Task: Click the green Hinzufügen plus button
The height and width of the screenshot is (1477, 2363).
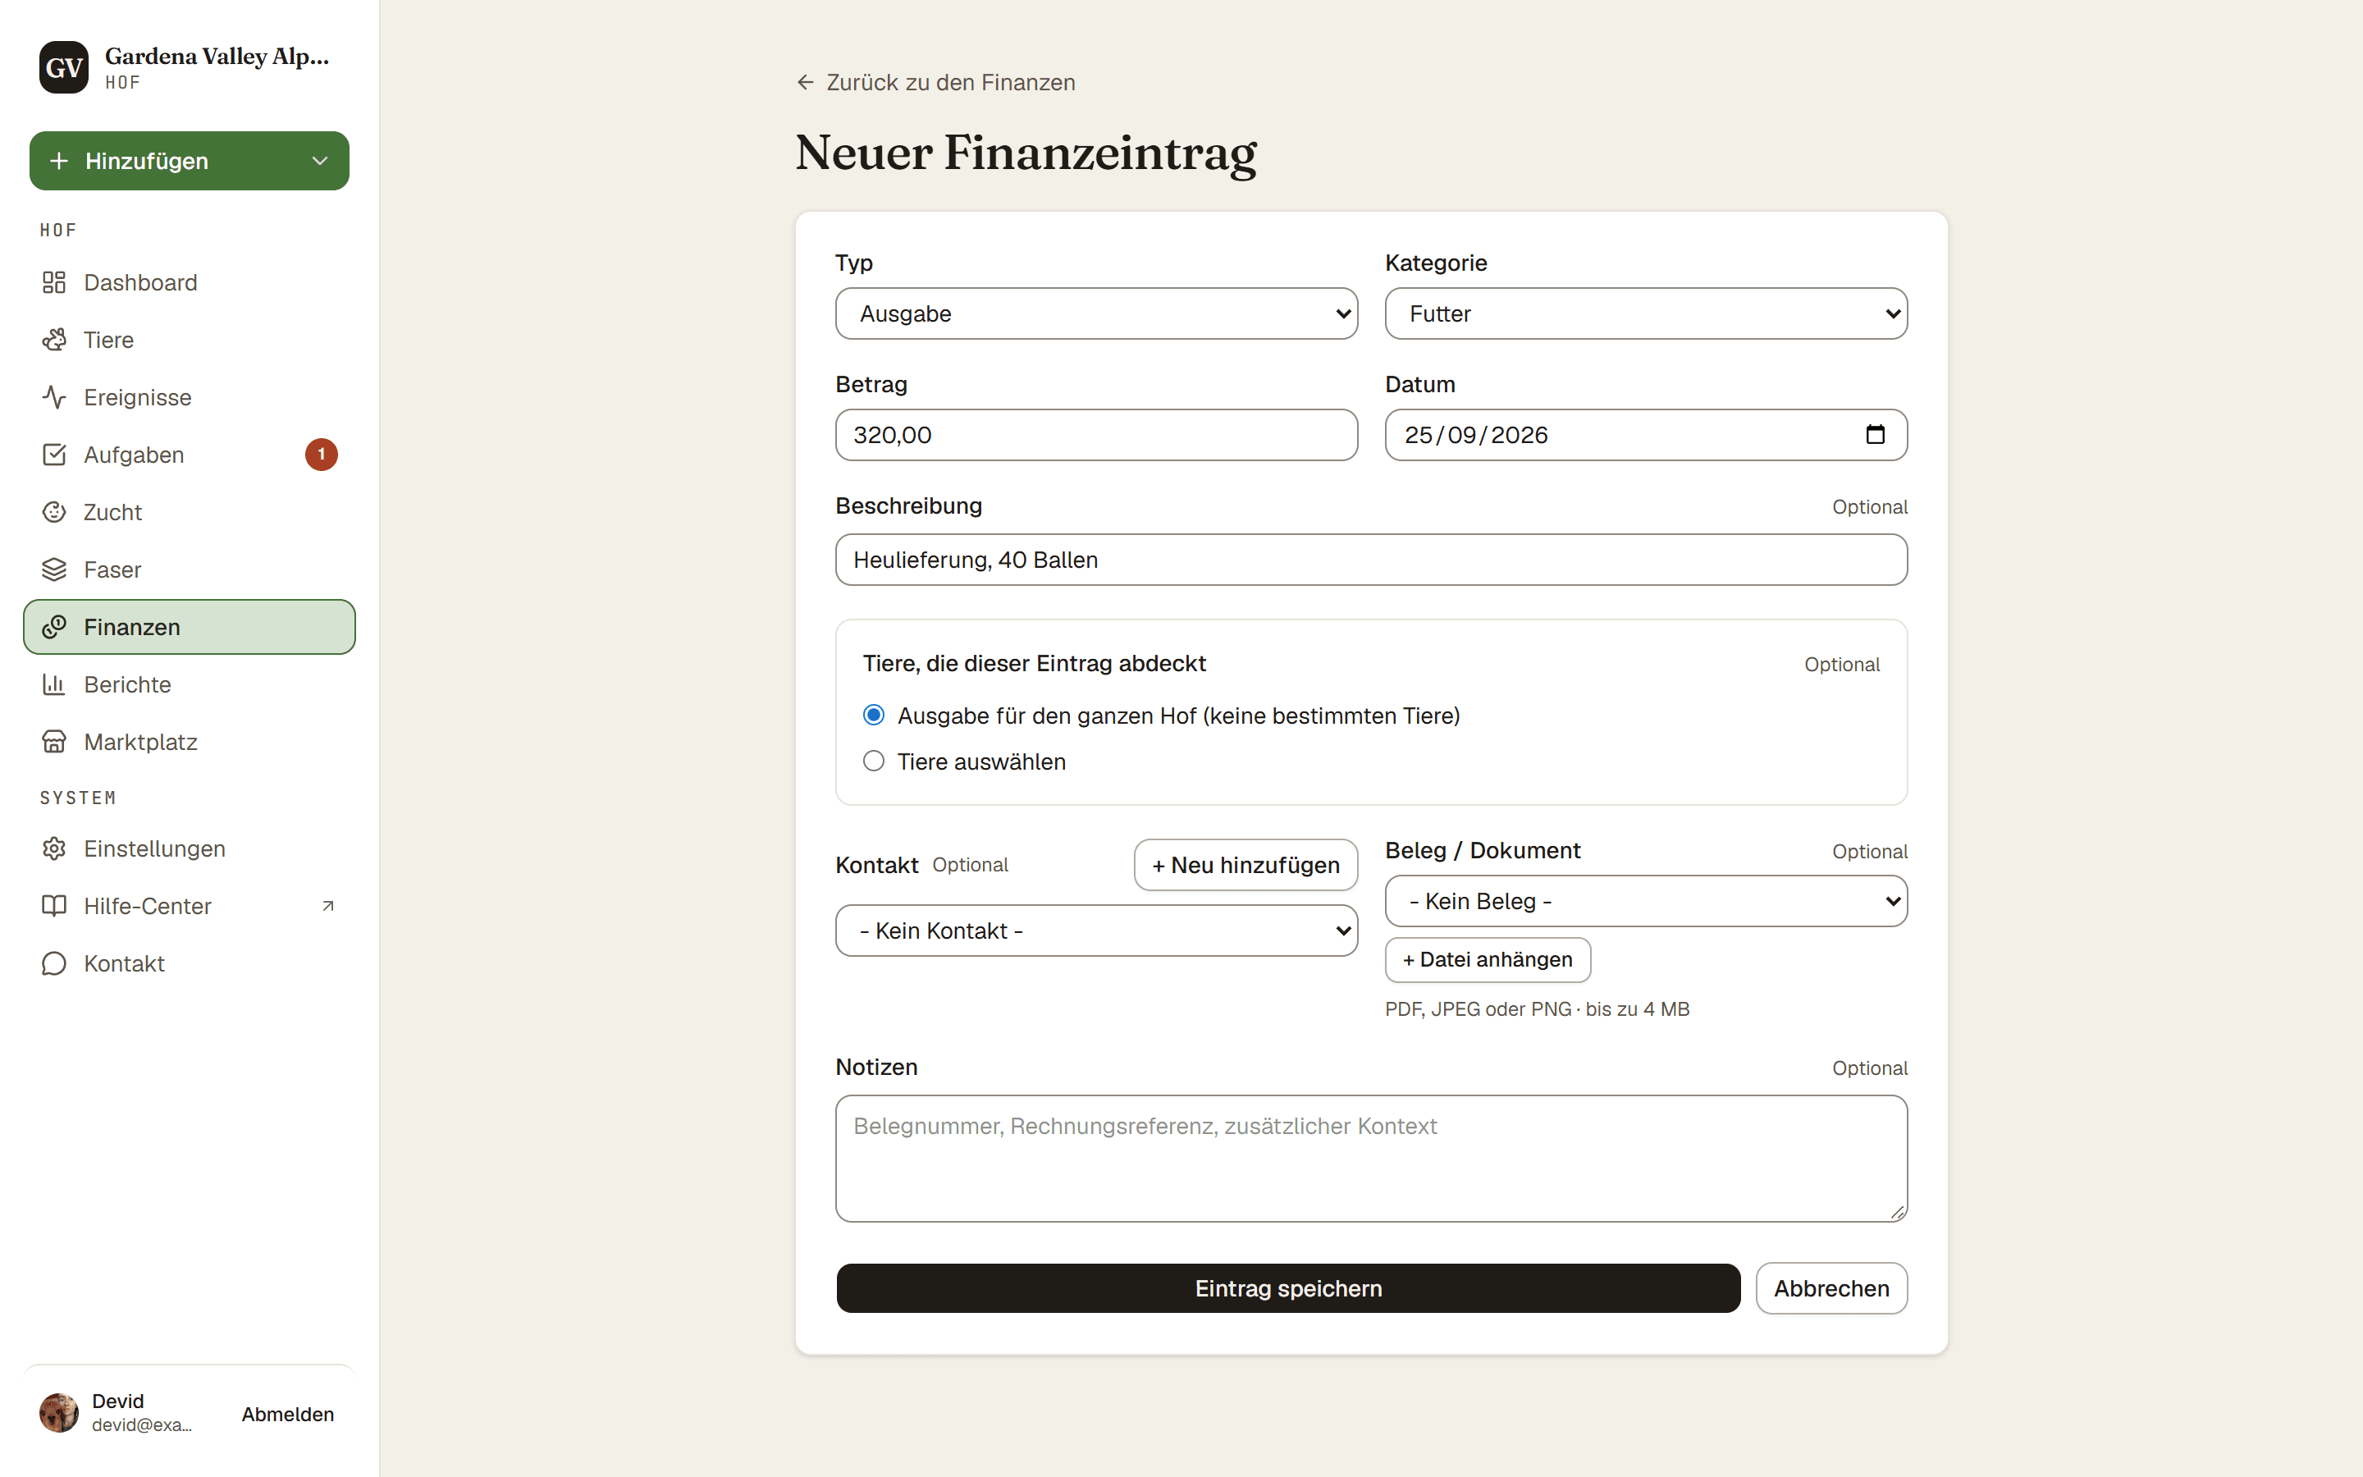Action: pyautogui.click(x=190, y=161)
